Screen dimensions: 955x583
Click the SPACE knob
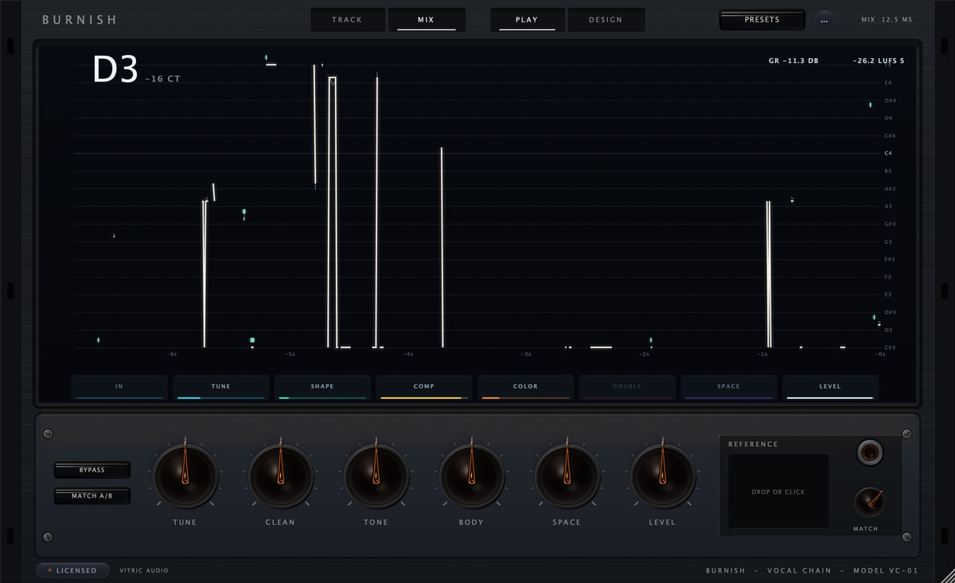[x=567, y=476]
